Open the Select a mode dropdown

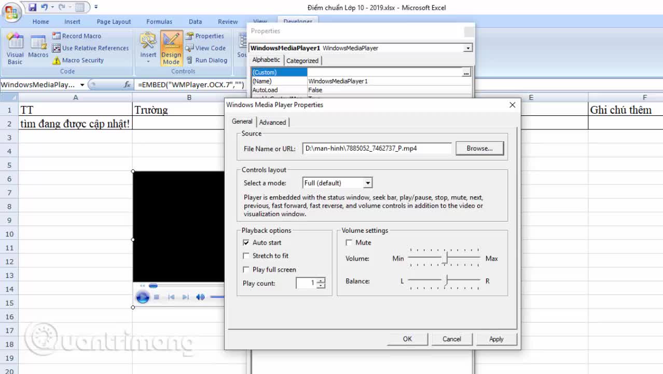point(367,183)
